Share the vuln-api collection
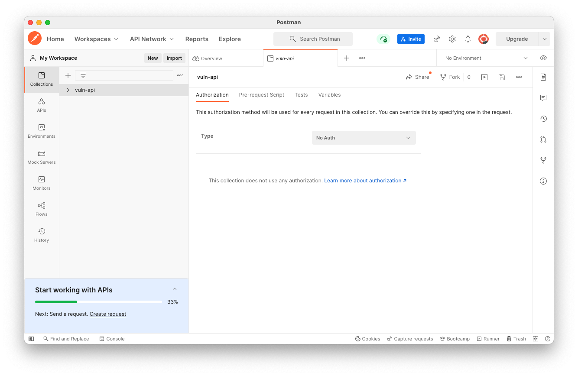Viewport: 578px width, 376px height. [418, 77]
